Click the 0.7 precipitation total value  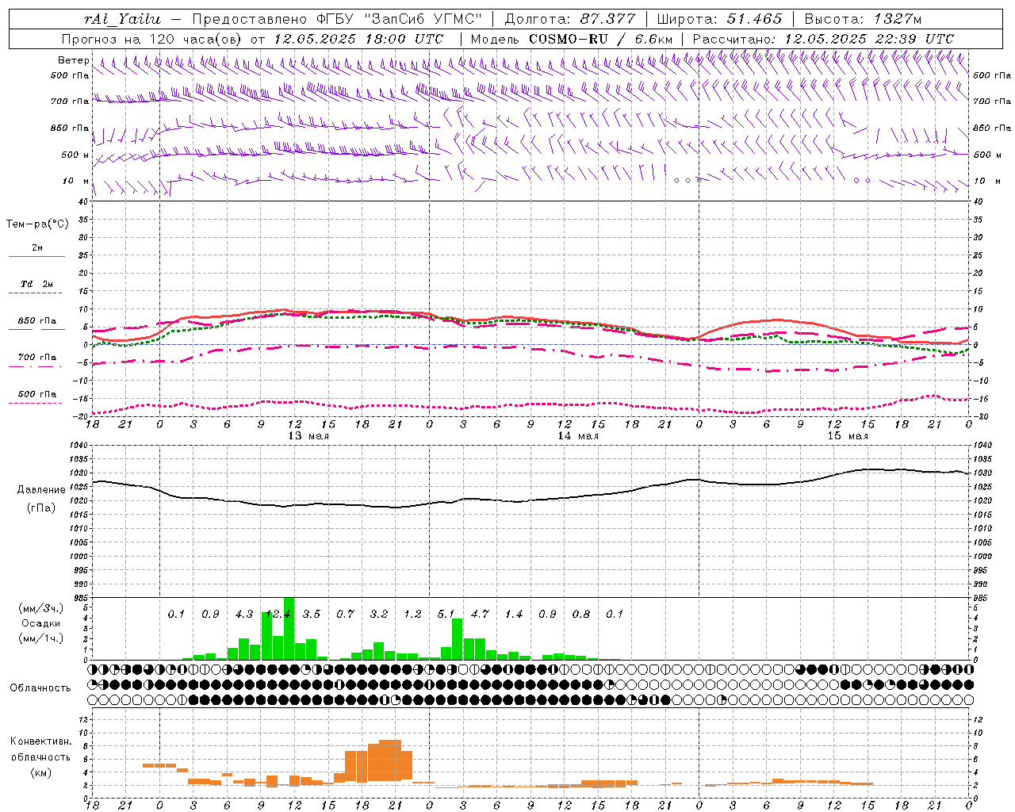[345, 614]
